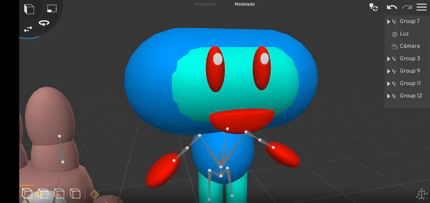Viewport: 430px width, 203px height.
Task: Toggle the light bulb refresh shading icon
Action: [373, 7]
